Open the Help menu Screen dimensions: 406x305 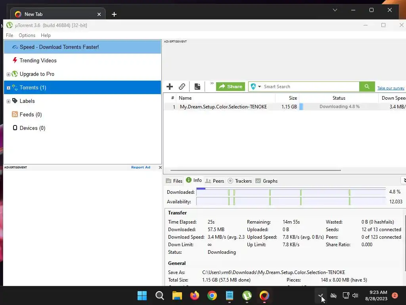click(x=46, y=35)
